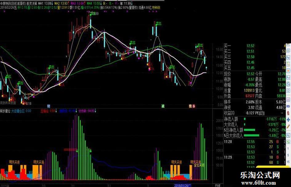
Task: Click the arrow next to MA3 value
Action: pyautogui.click(x=85, y=3)
